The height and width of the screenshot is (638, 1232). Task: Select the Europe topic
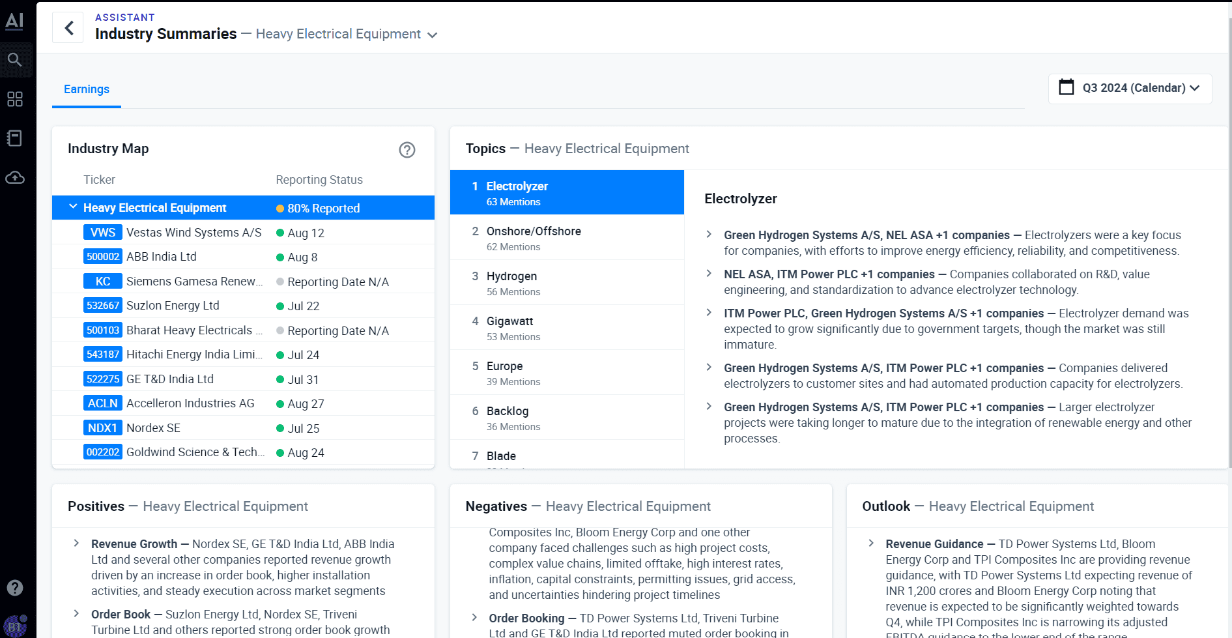click(x=567, y=373)
